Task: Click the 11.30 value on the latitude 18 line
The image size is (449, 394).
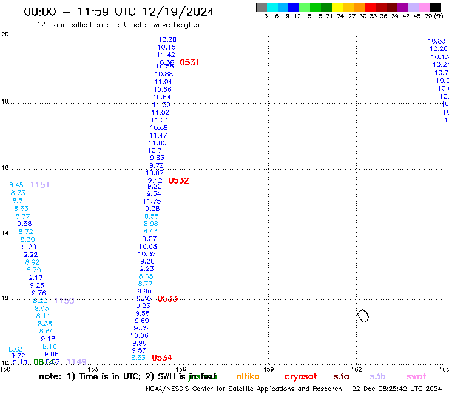Action: pos(161,105)
